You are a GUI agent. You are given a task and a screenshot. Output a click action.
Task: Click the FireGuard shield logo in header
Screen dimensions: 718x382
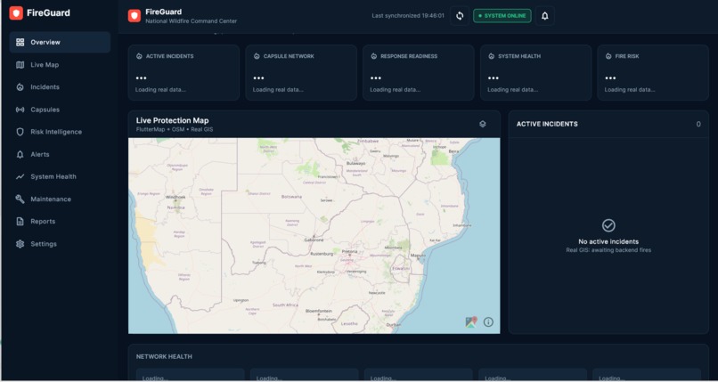[135, 16]
